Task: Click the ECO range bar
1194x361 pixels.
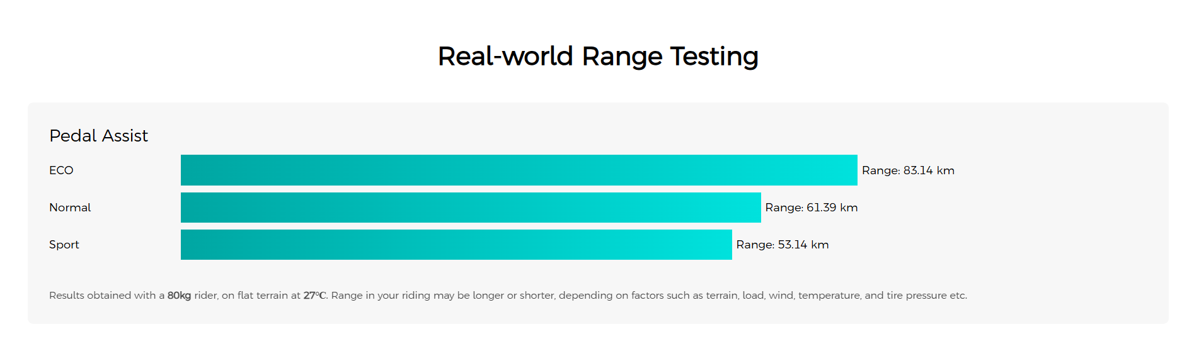Action: point(519,170)
